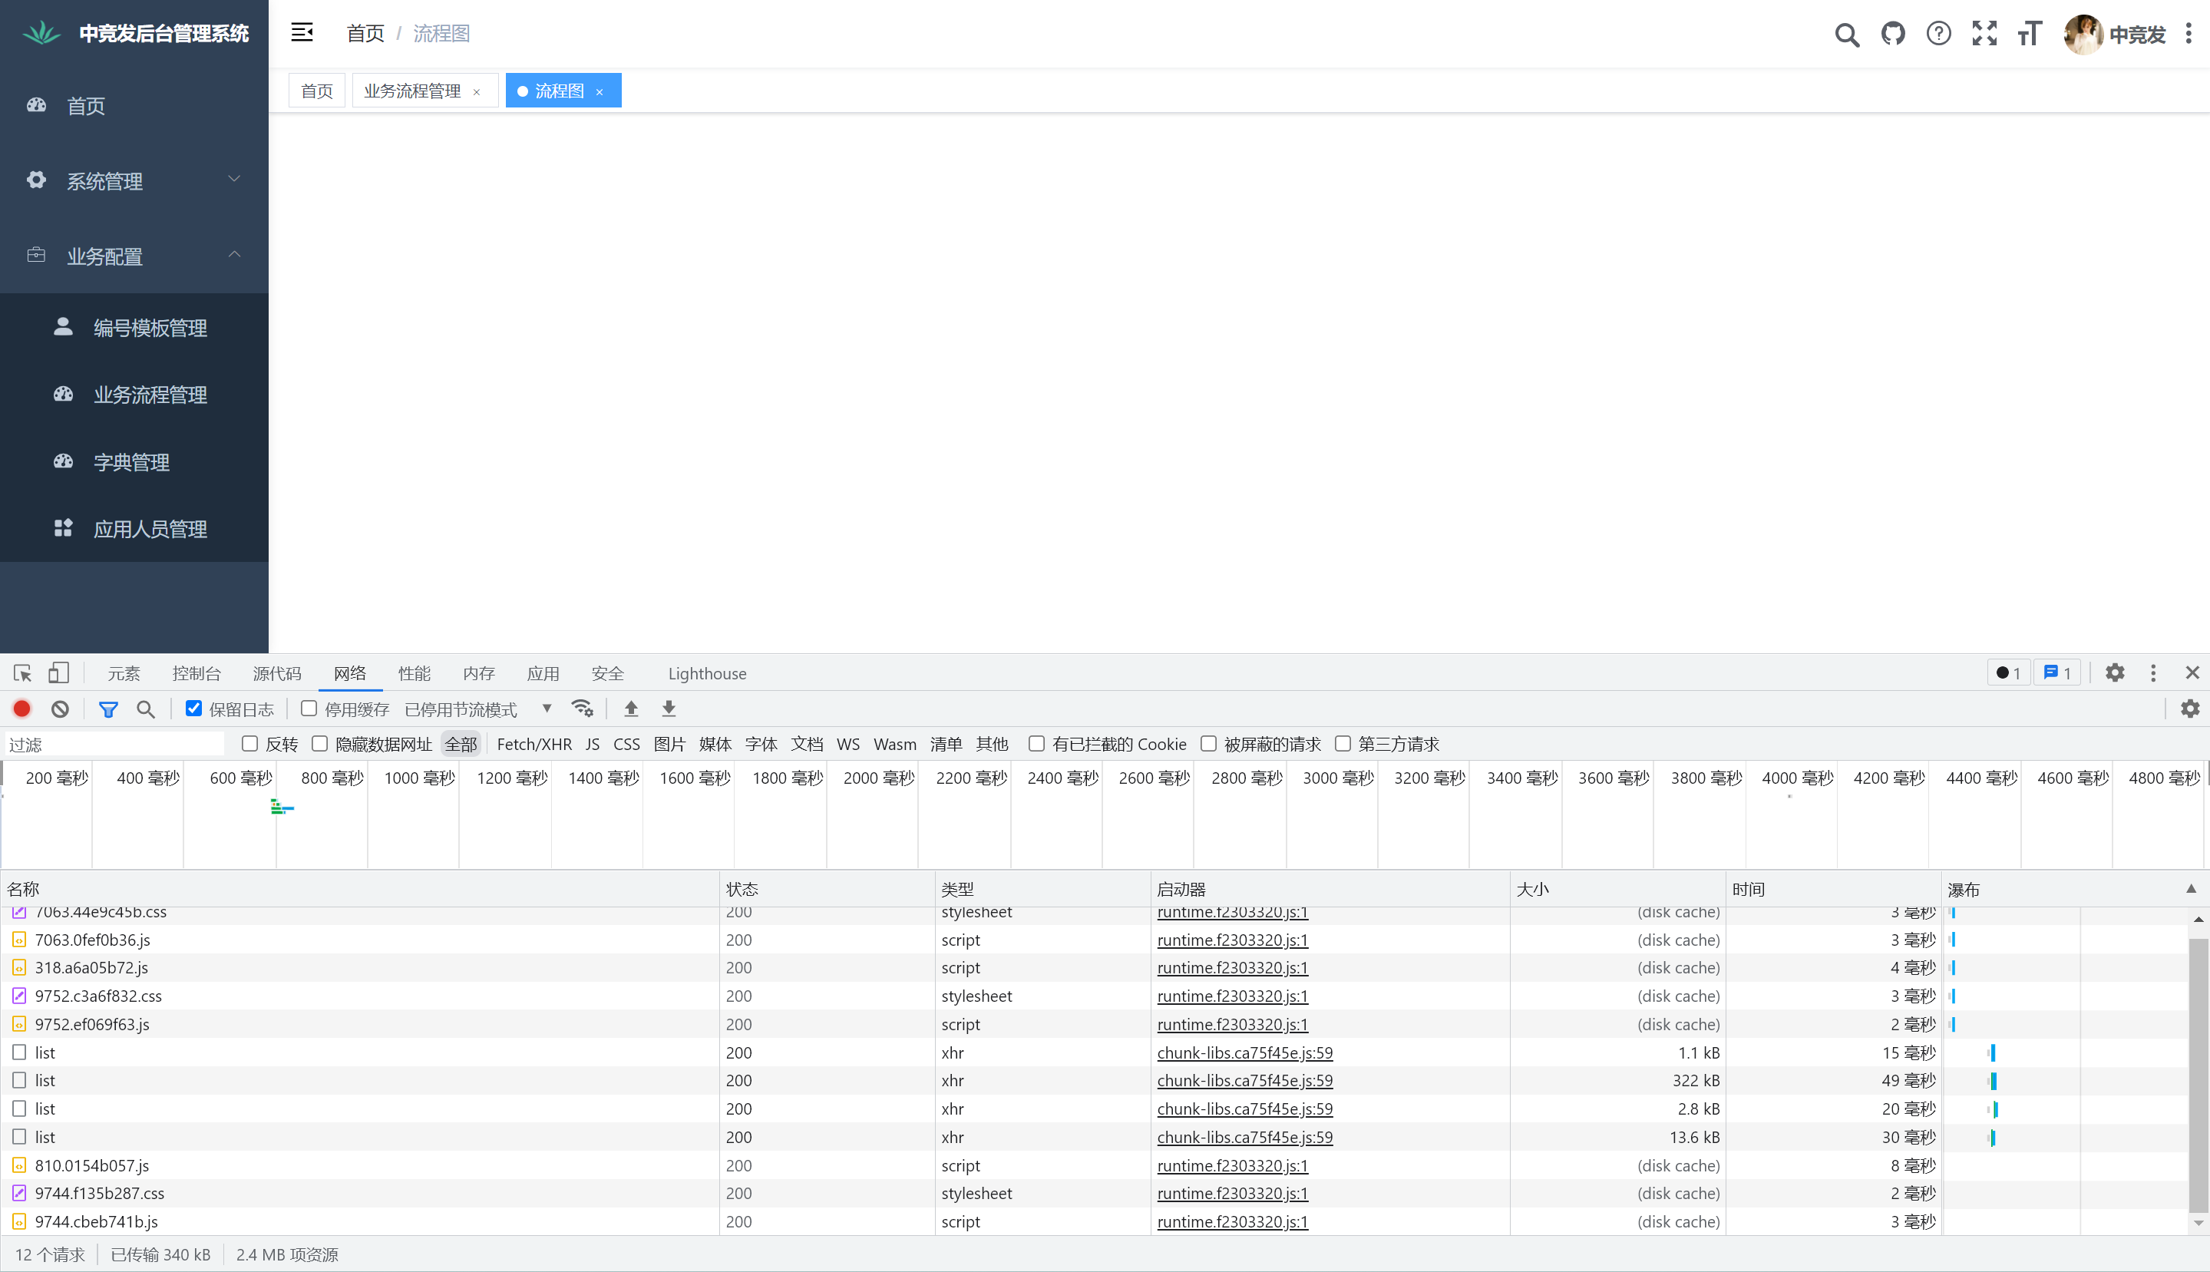Uncheck the 保留日志 checkbox
Screen dimensions: 2210x1272
click(x=194, y=709)
